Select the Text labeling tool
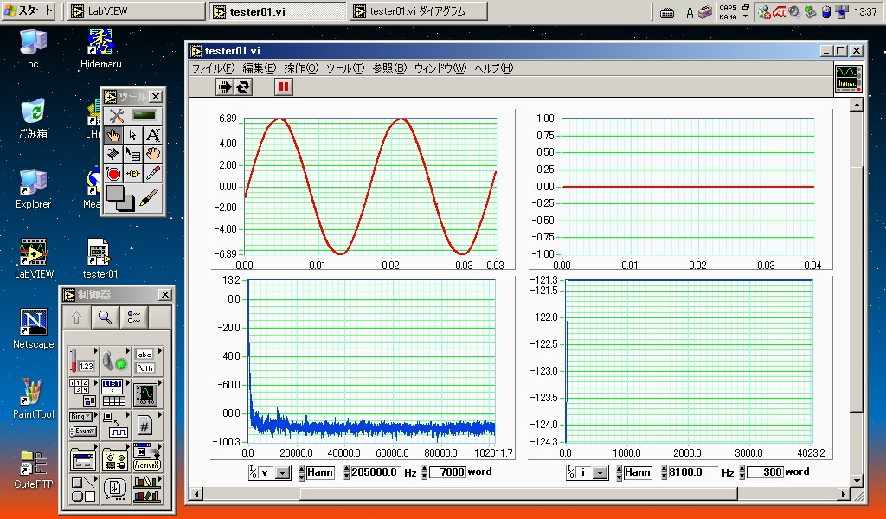886x519 pixels. [152, 135]
